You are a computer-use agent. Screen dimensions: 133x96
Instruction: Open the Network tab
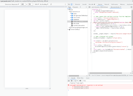[x=107, y=4]
